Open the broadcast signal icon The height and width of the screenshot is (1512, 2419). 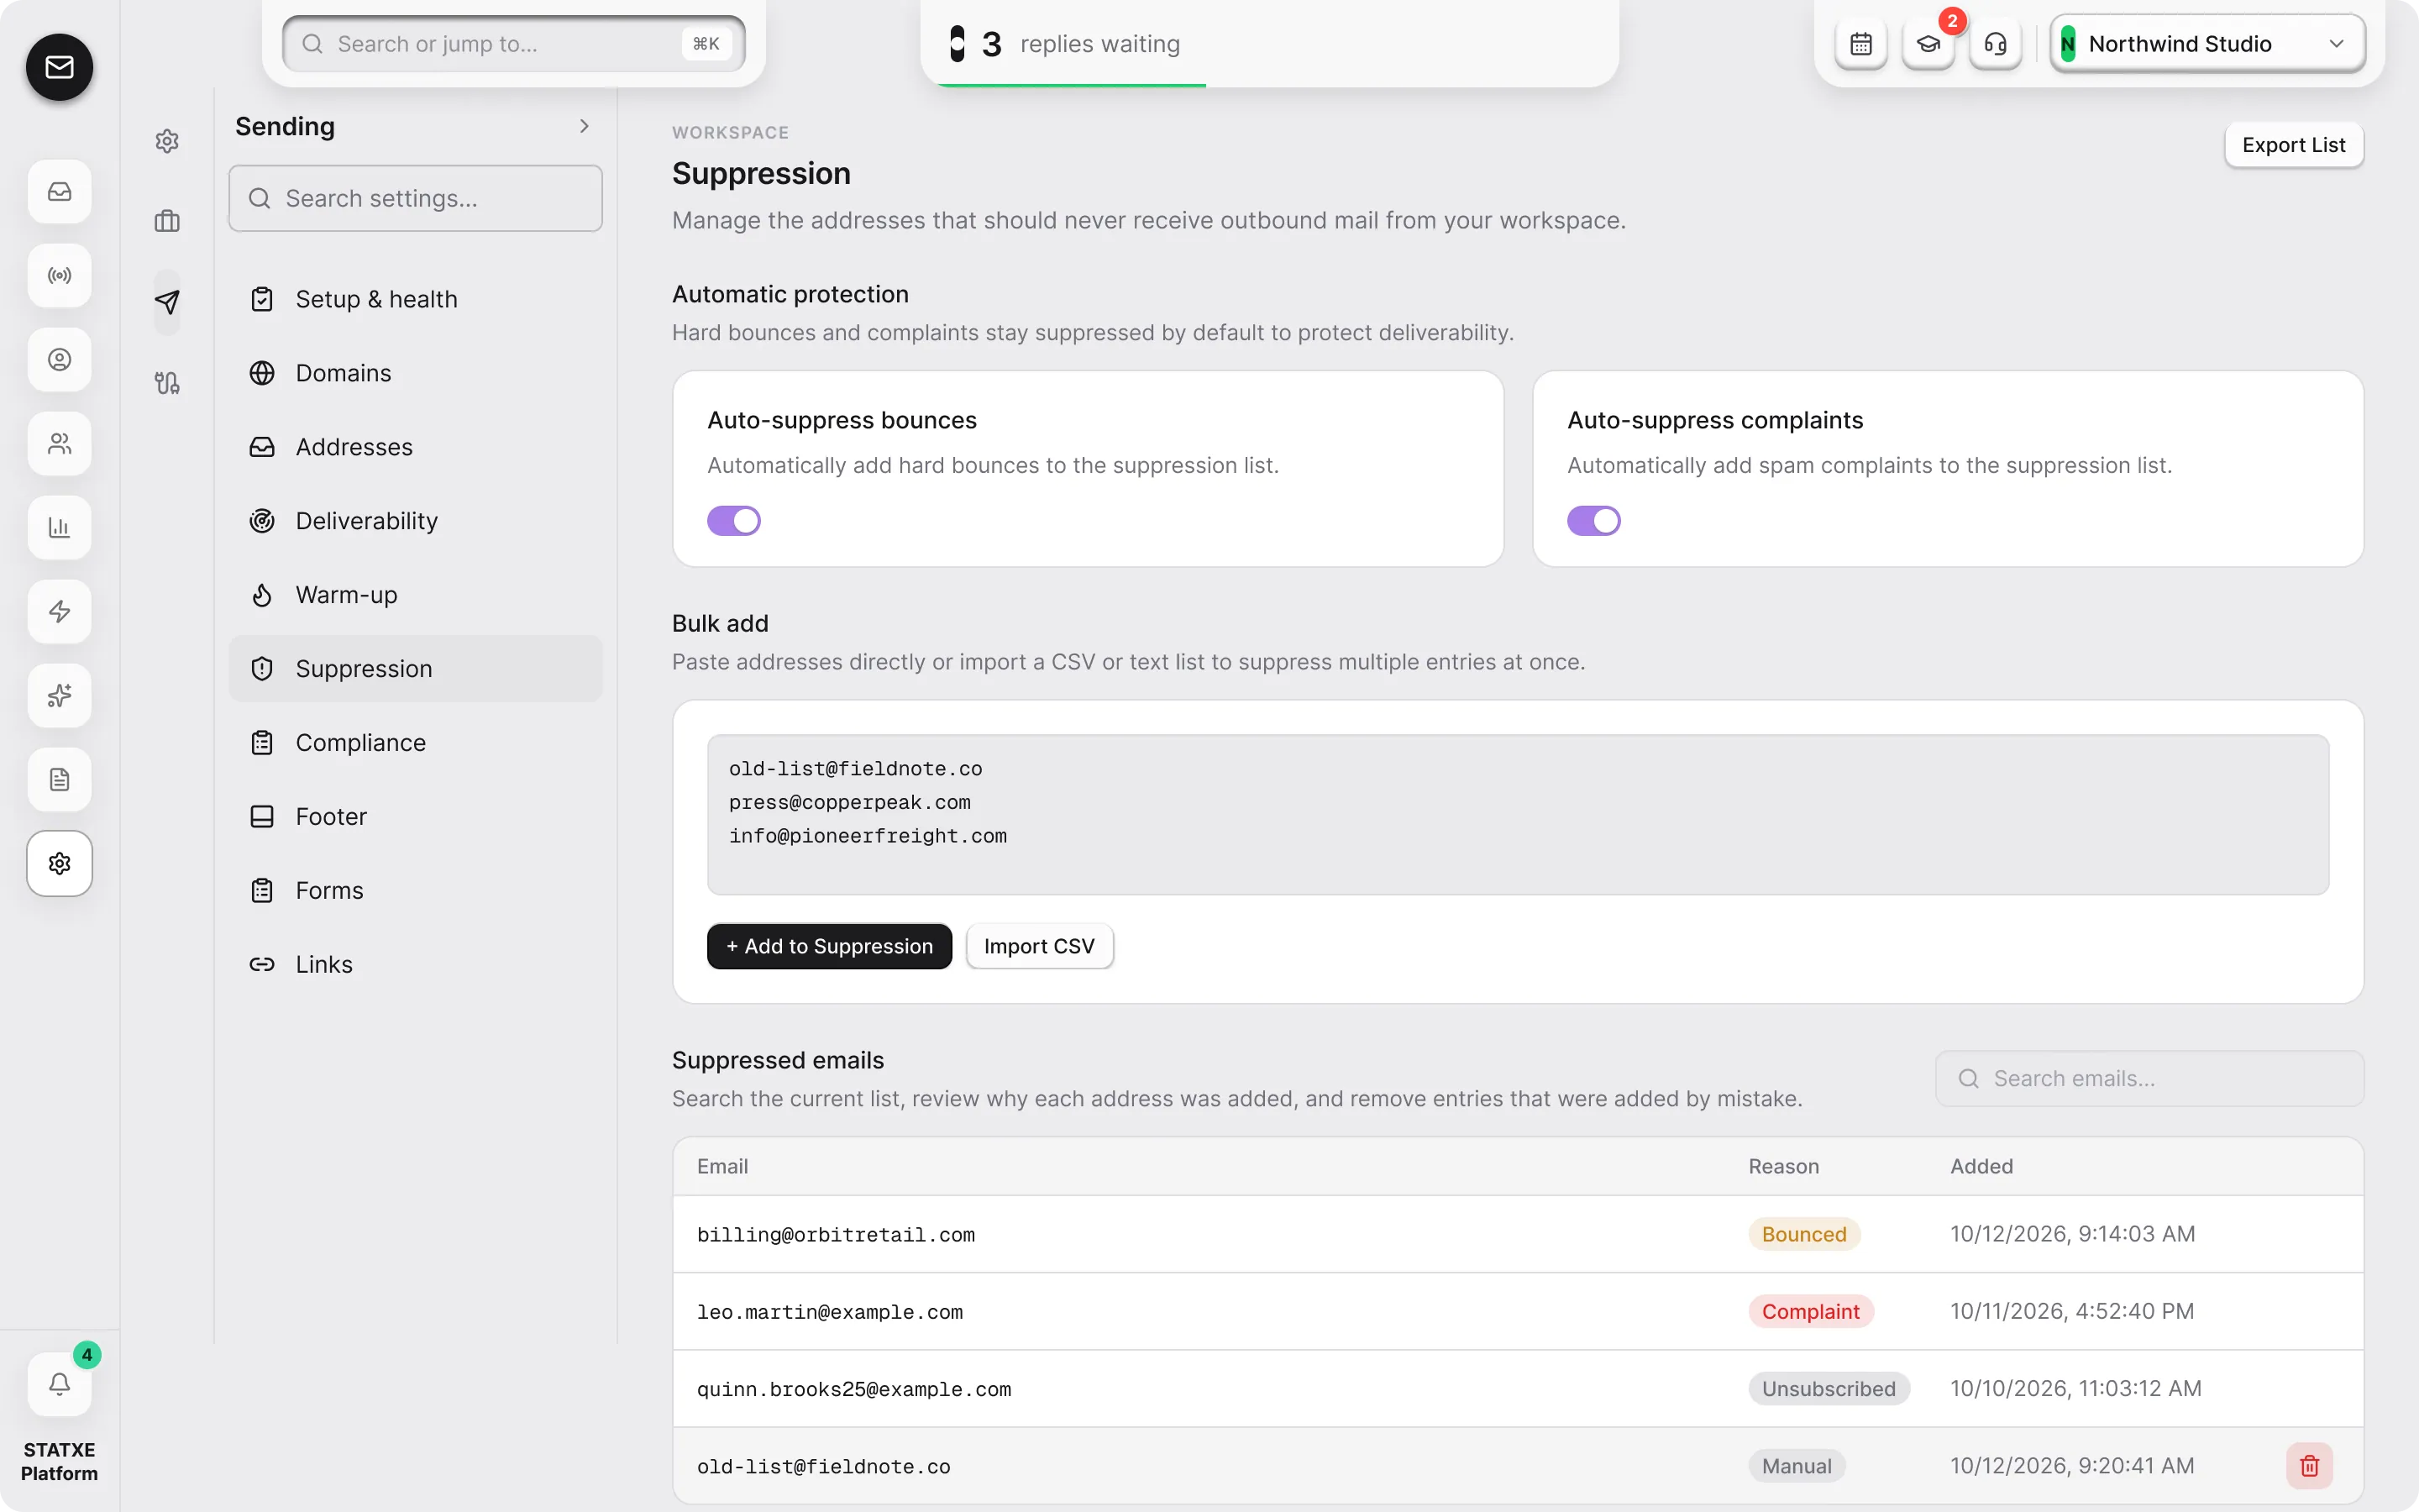59,275
